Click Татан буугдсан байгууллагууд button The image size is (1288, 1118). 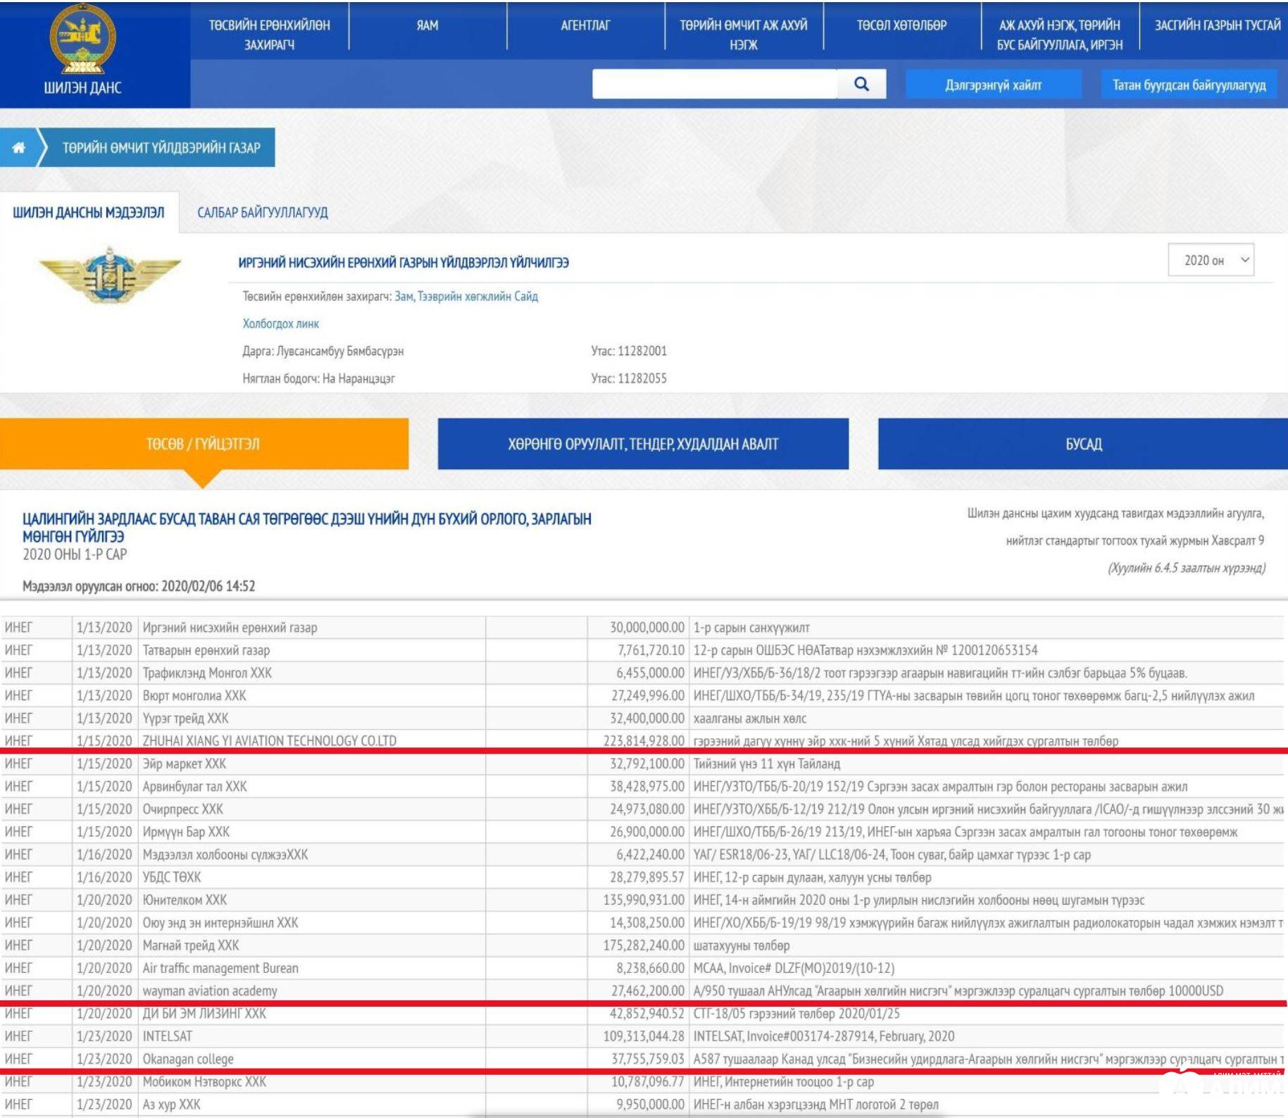click(x=1189, y=85)
